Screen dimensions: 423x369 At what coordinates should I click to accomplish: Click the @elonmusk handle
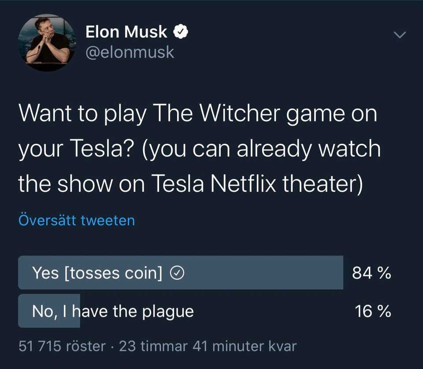click(130, 52)
